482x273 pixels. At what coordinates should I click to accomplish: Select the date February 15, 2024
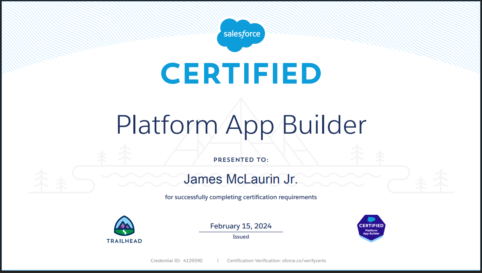tap(241, 226)
